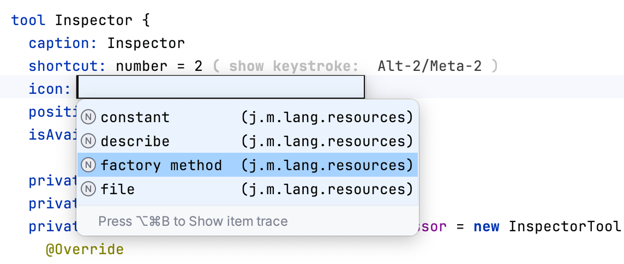Click the tool keyword in the declaration
Viewport: 624px width, 264px height.
pyautogui.click(x=29, y=20)
